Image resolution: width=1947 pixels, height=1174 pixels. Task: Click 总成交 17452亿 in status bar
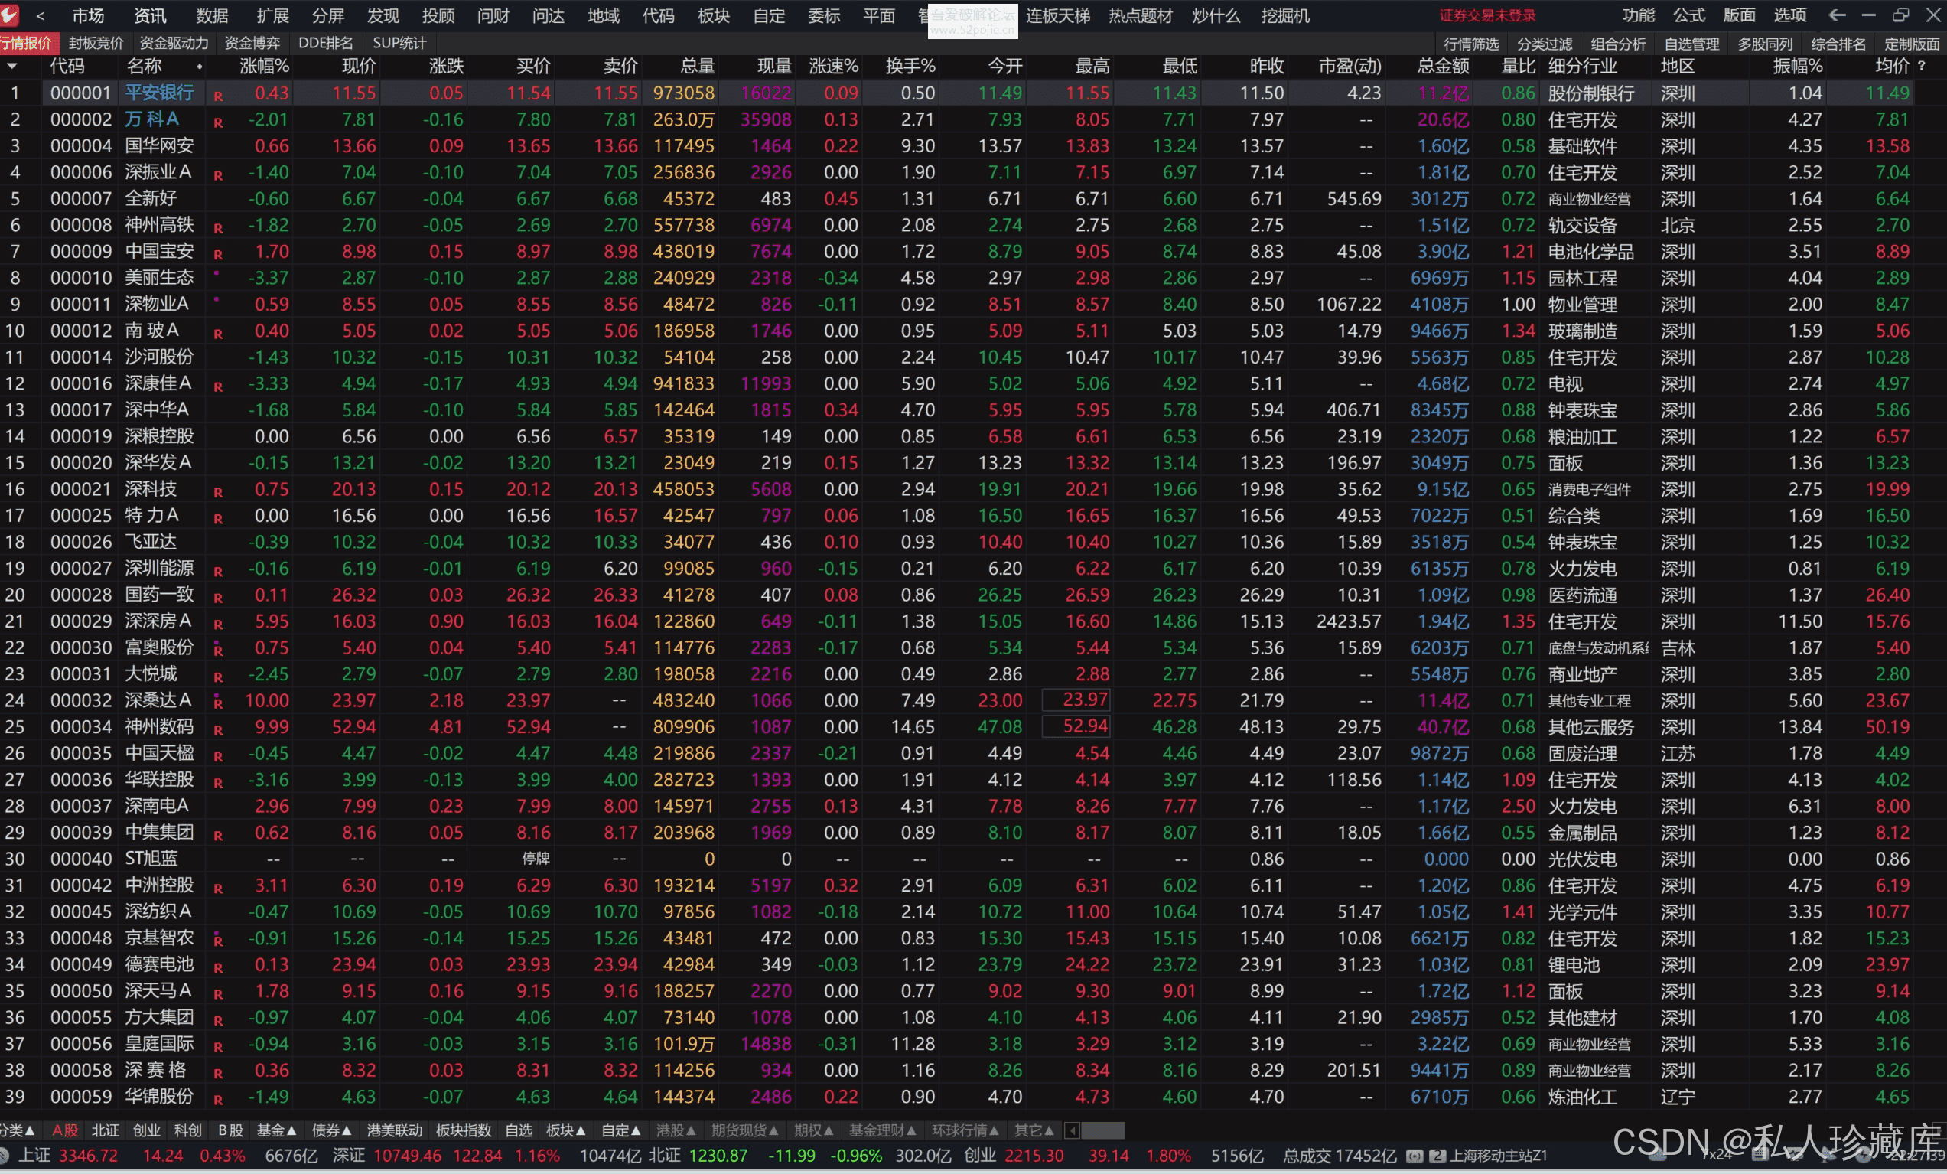(1340, 1156)
